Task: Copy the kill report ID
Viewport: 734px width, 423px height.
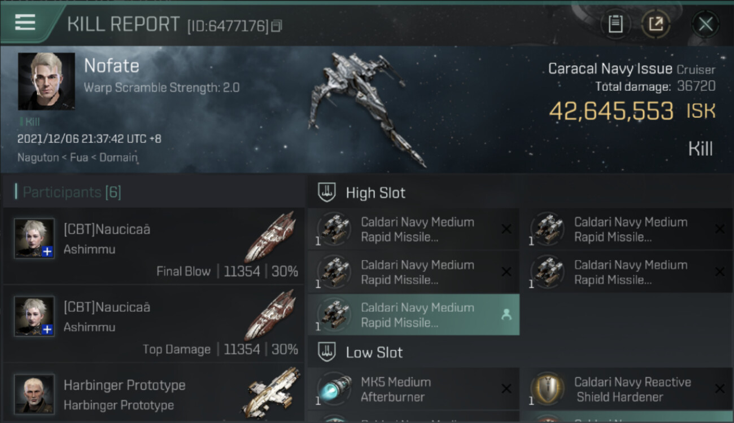Action: [276, 26]
